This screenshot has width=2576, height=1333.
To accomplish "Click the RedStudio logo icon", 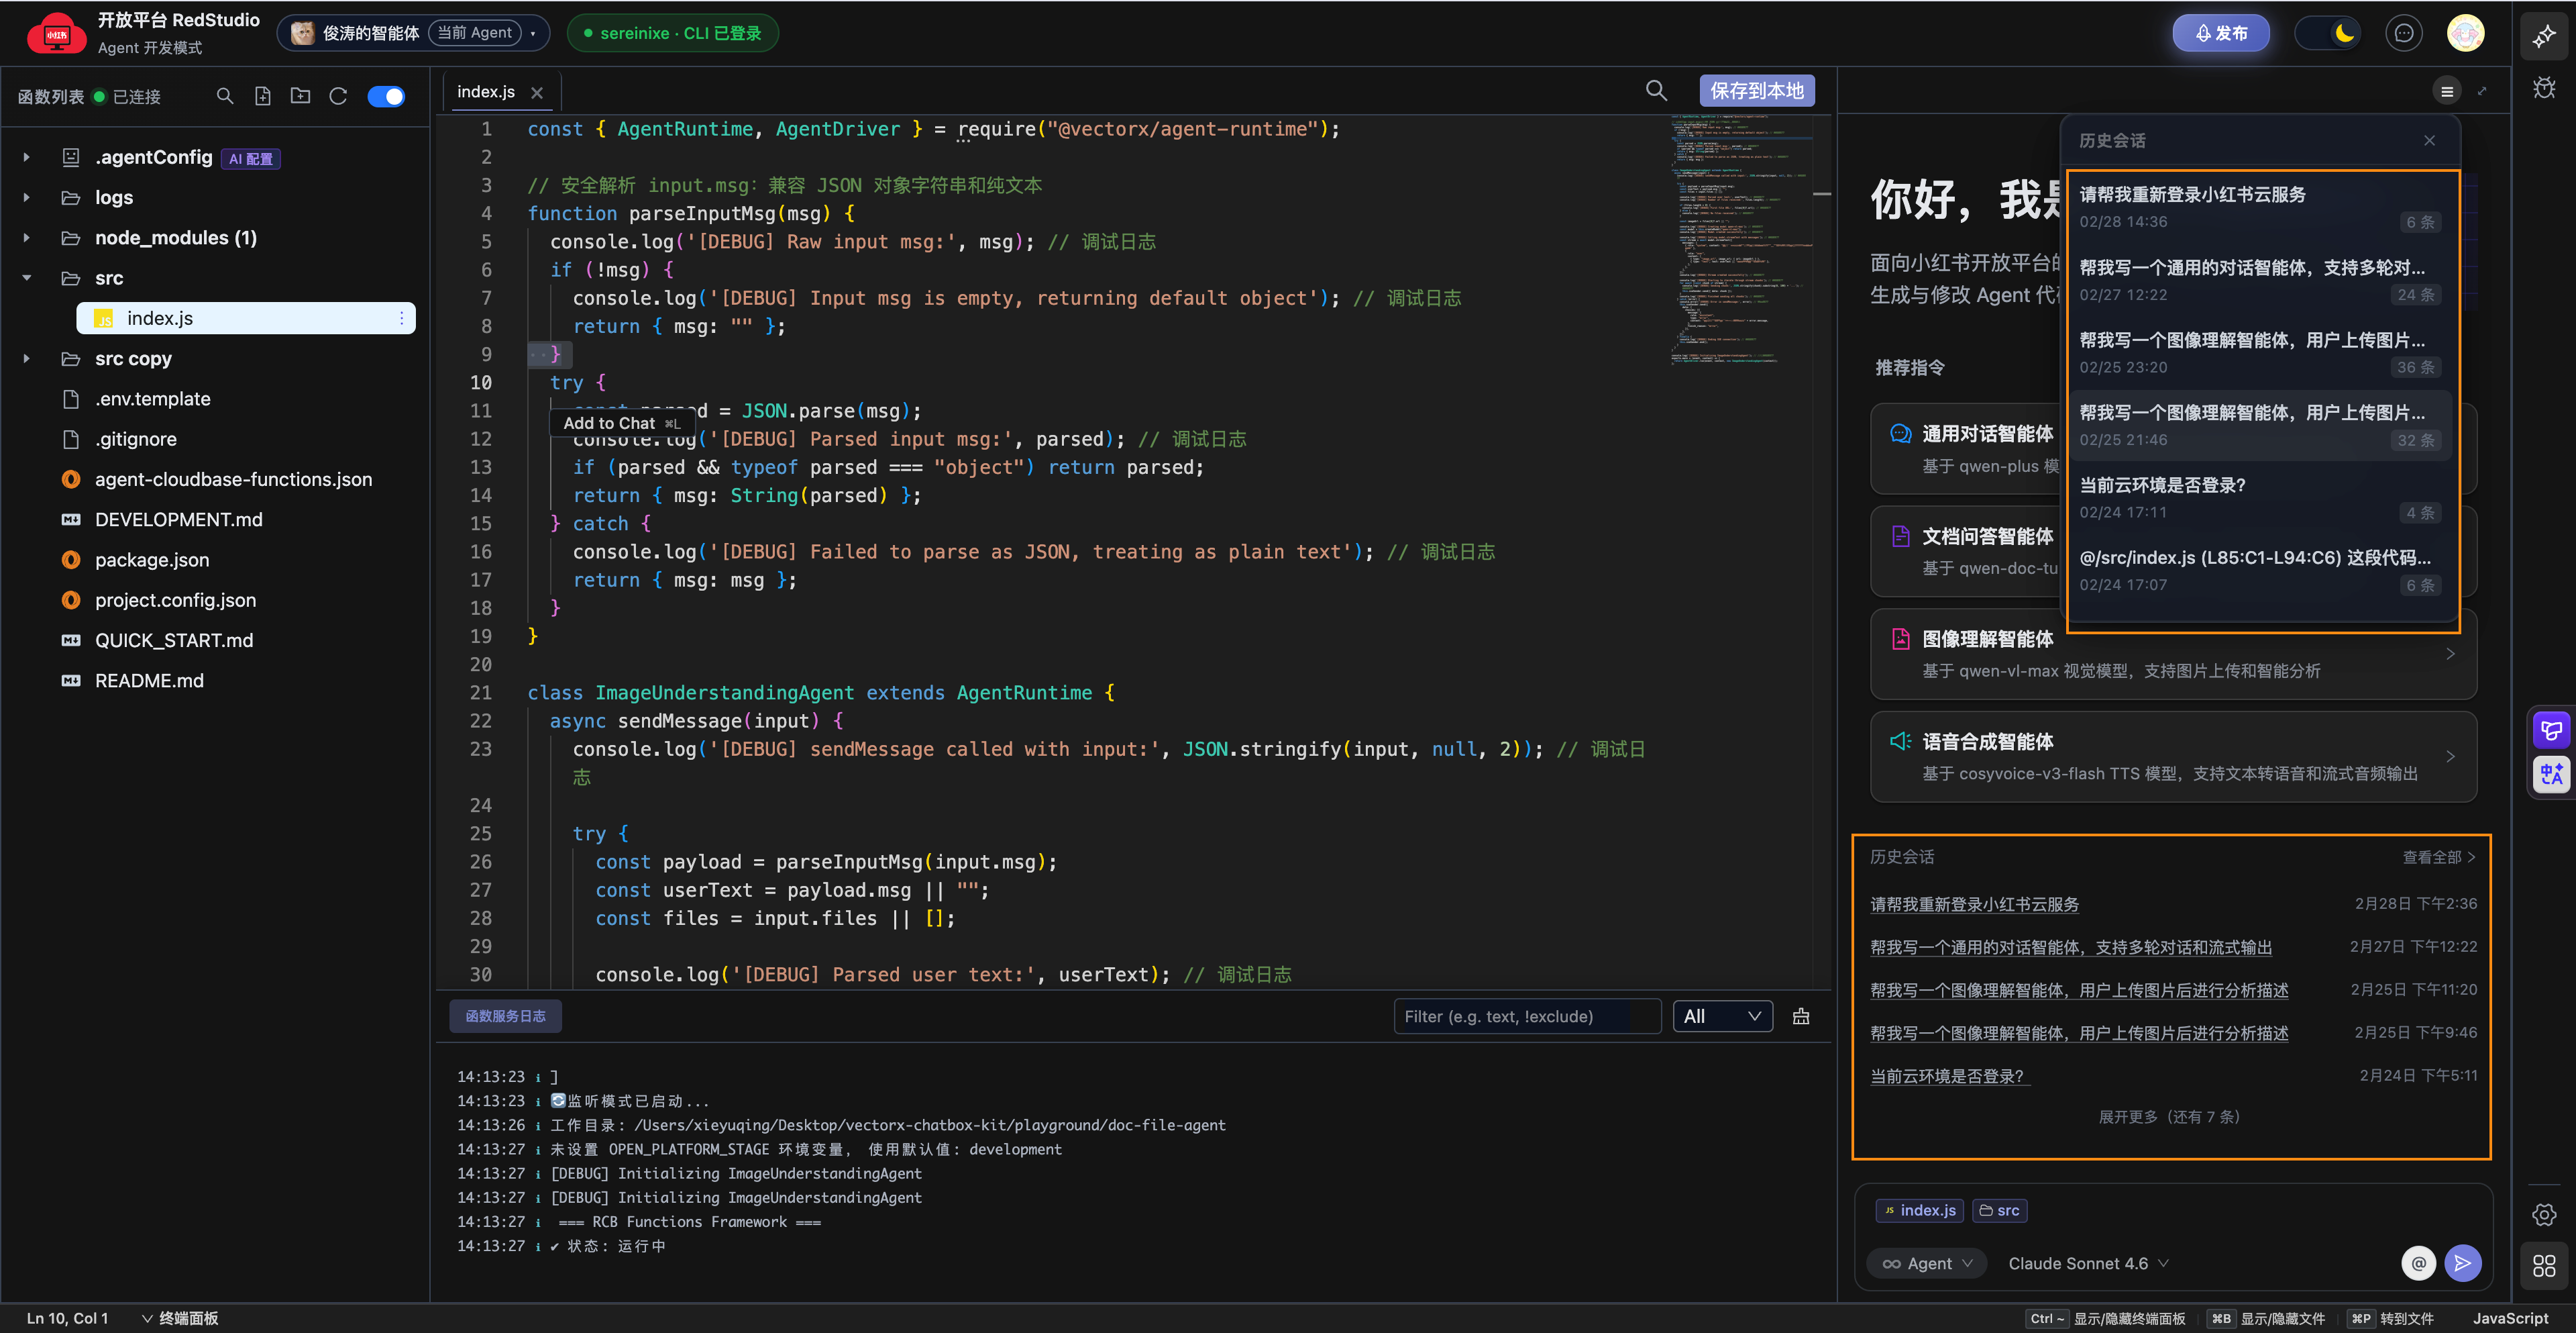I will point(56,34).
